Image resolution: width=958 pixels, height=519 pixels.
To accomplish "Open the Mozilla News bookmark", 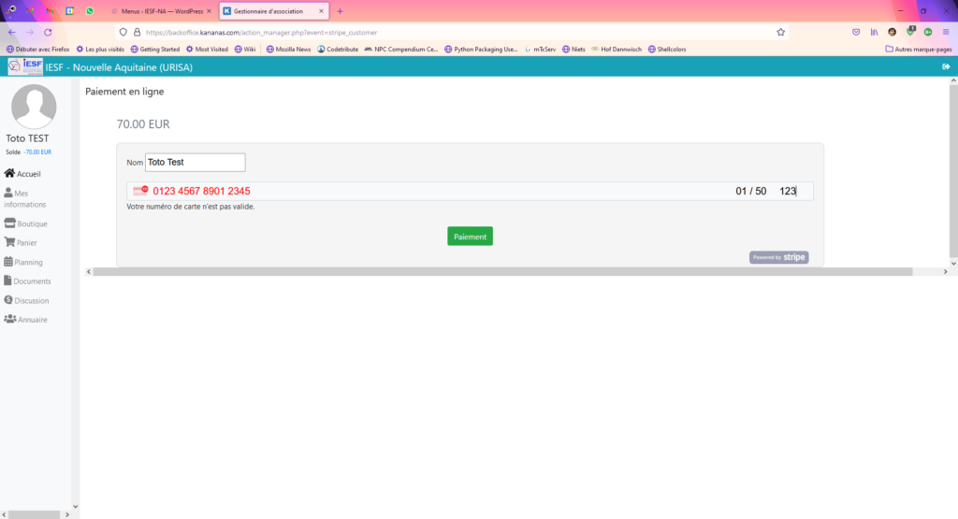I will pos(288,50).
